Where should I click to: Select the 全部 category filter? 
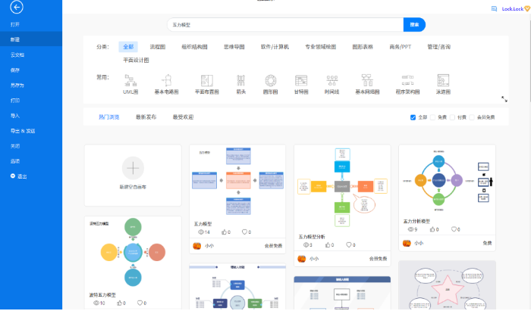coord(128,47)
